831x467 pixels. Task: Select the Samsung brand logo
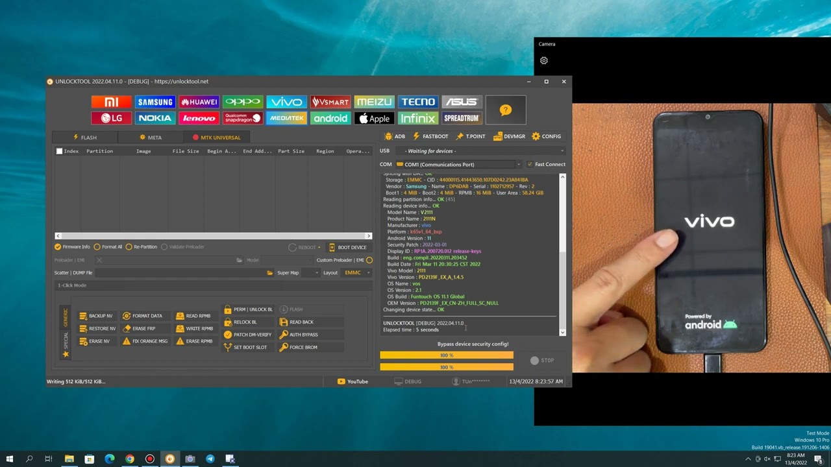click(155, 102)
